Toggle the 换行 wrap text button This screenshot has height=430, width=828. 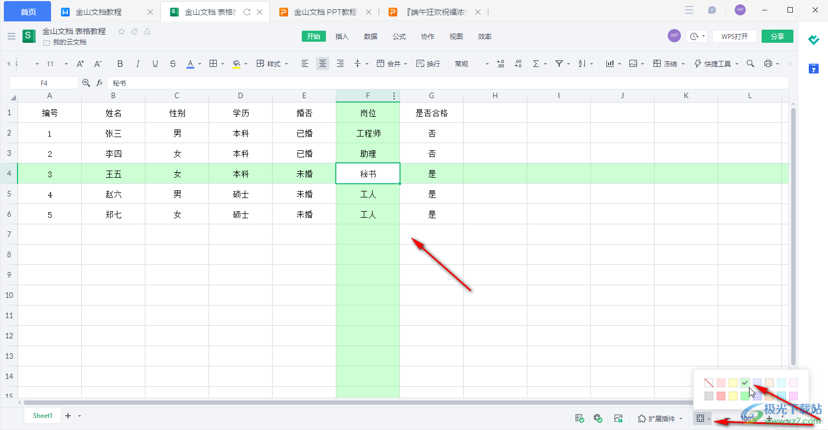coord(428,64)
